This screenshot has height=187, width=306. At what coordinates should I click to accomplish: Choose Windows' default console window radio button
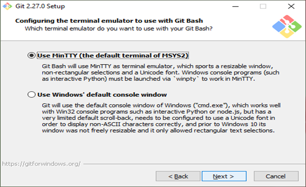coord(31,95)
